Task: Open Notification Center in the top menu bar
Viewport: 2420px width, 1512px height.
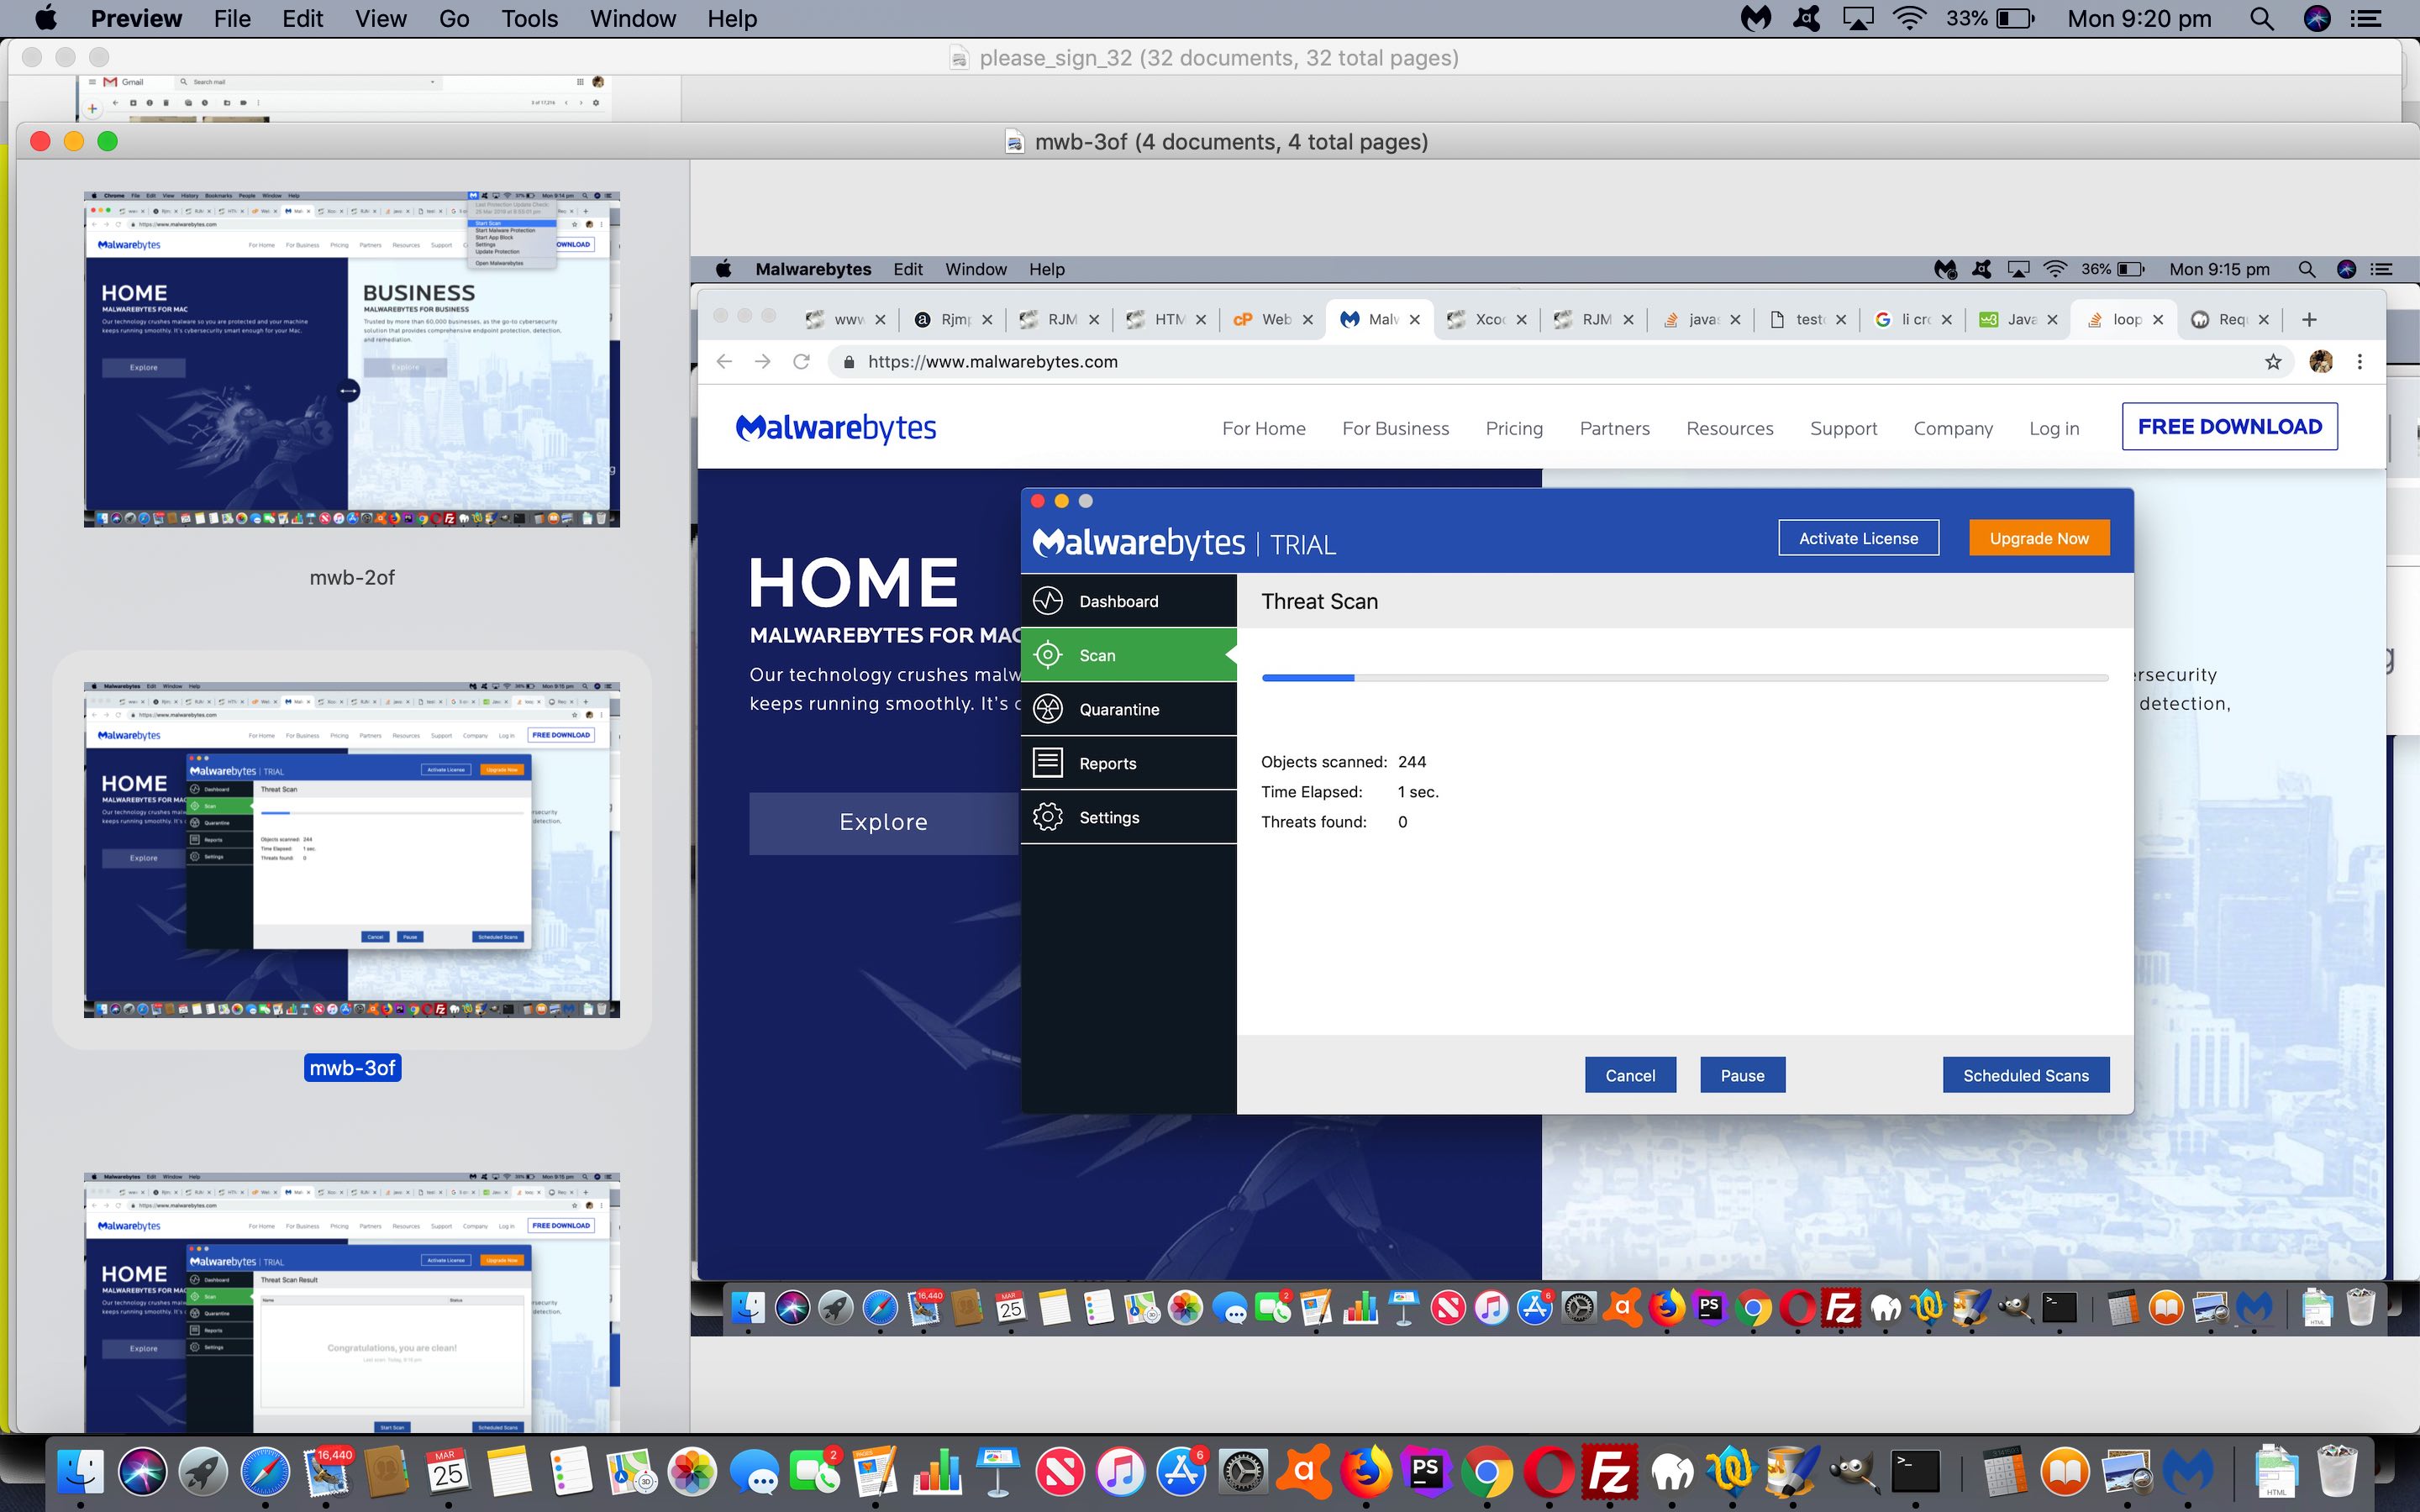Action: (x=2365, y=19)
